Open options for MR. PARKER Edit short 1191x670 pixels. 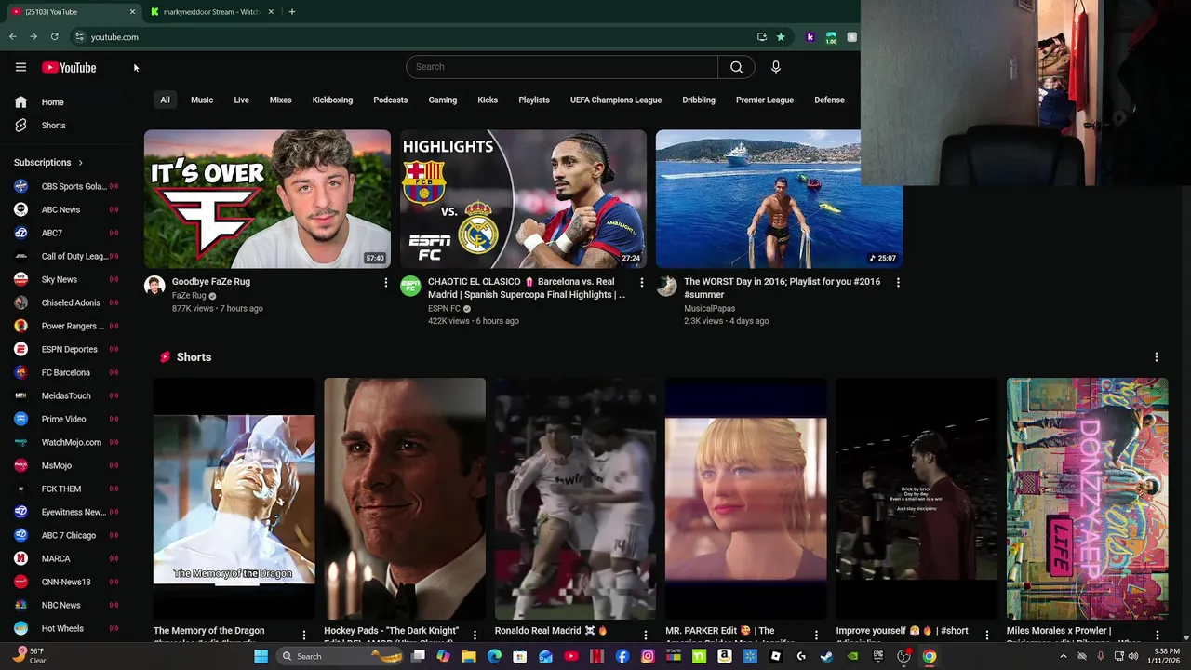coord(816,635)
